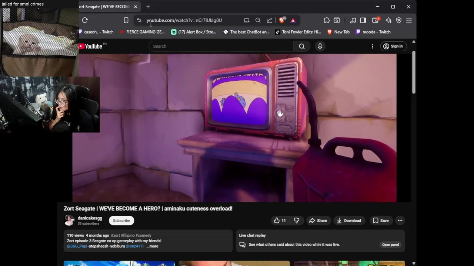This screenshot has width=474, height=266.
Task: Open the danicakesgg channel name link
Action: click(x=90, y=218)
